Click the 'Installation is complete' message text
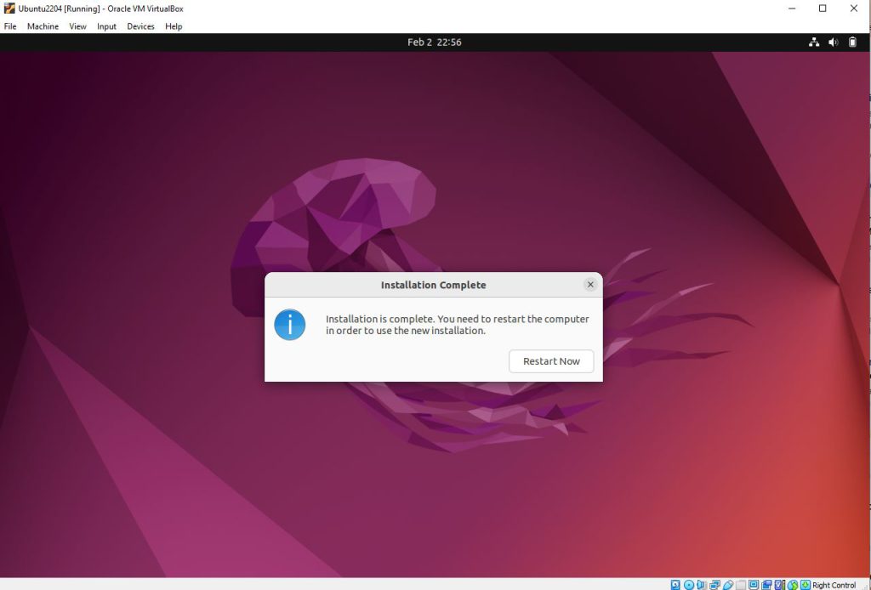 457,325
